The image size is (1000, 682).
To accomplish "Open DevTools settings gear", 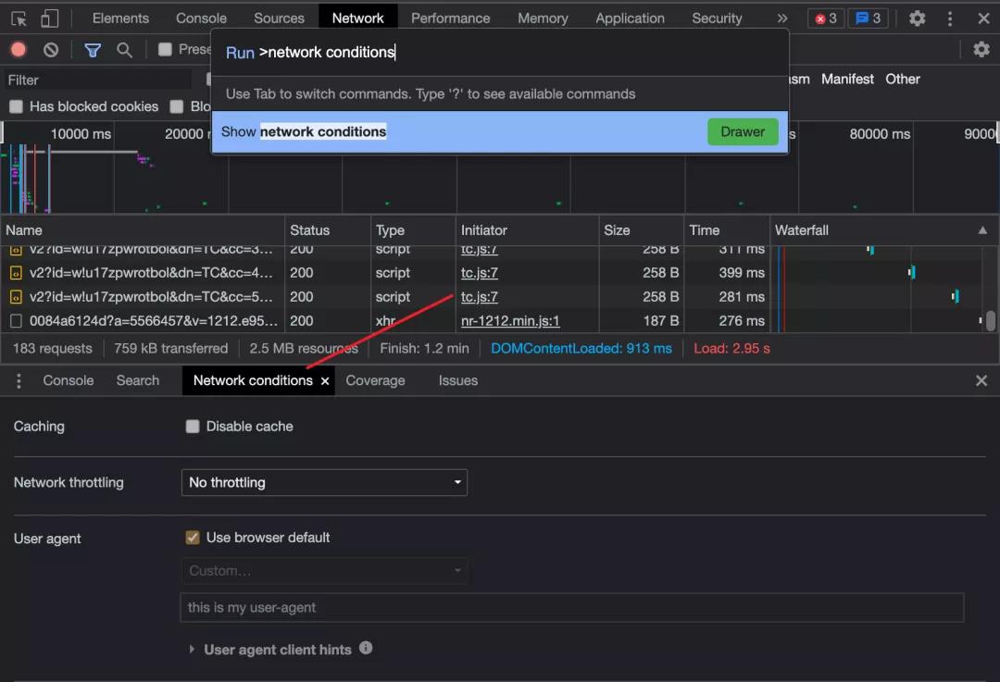I will point(916,18).
